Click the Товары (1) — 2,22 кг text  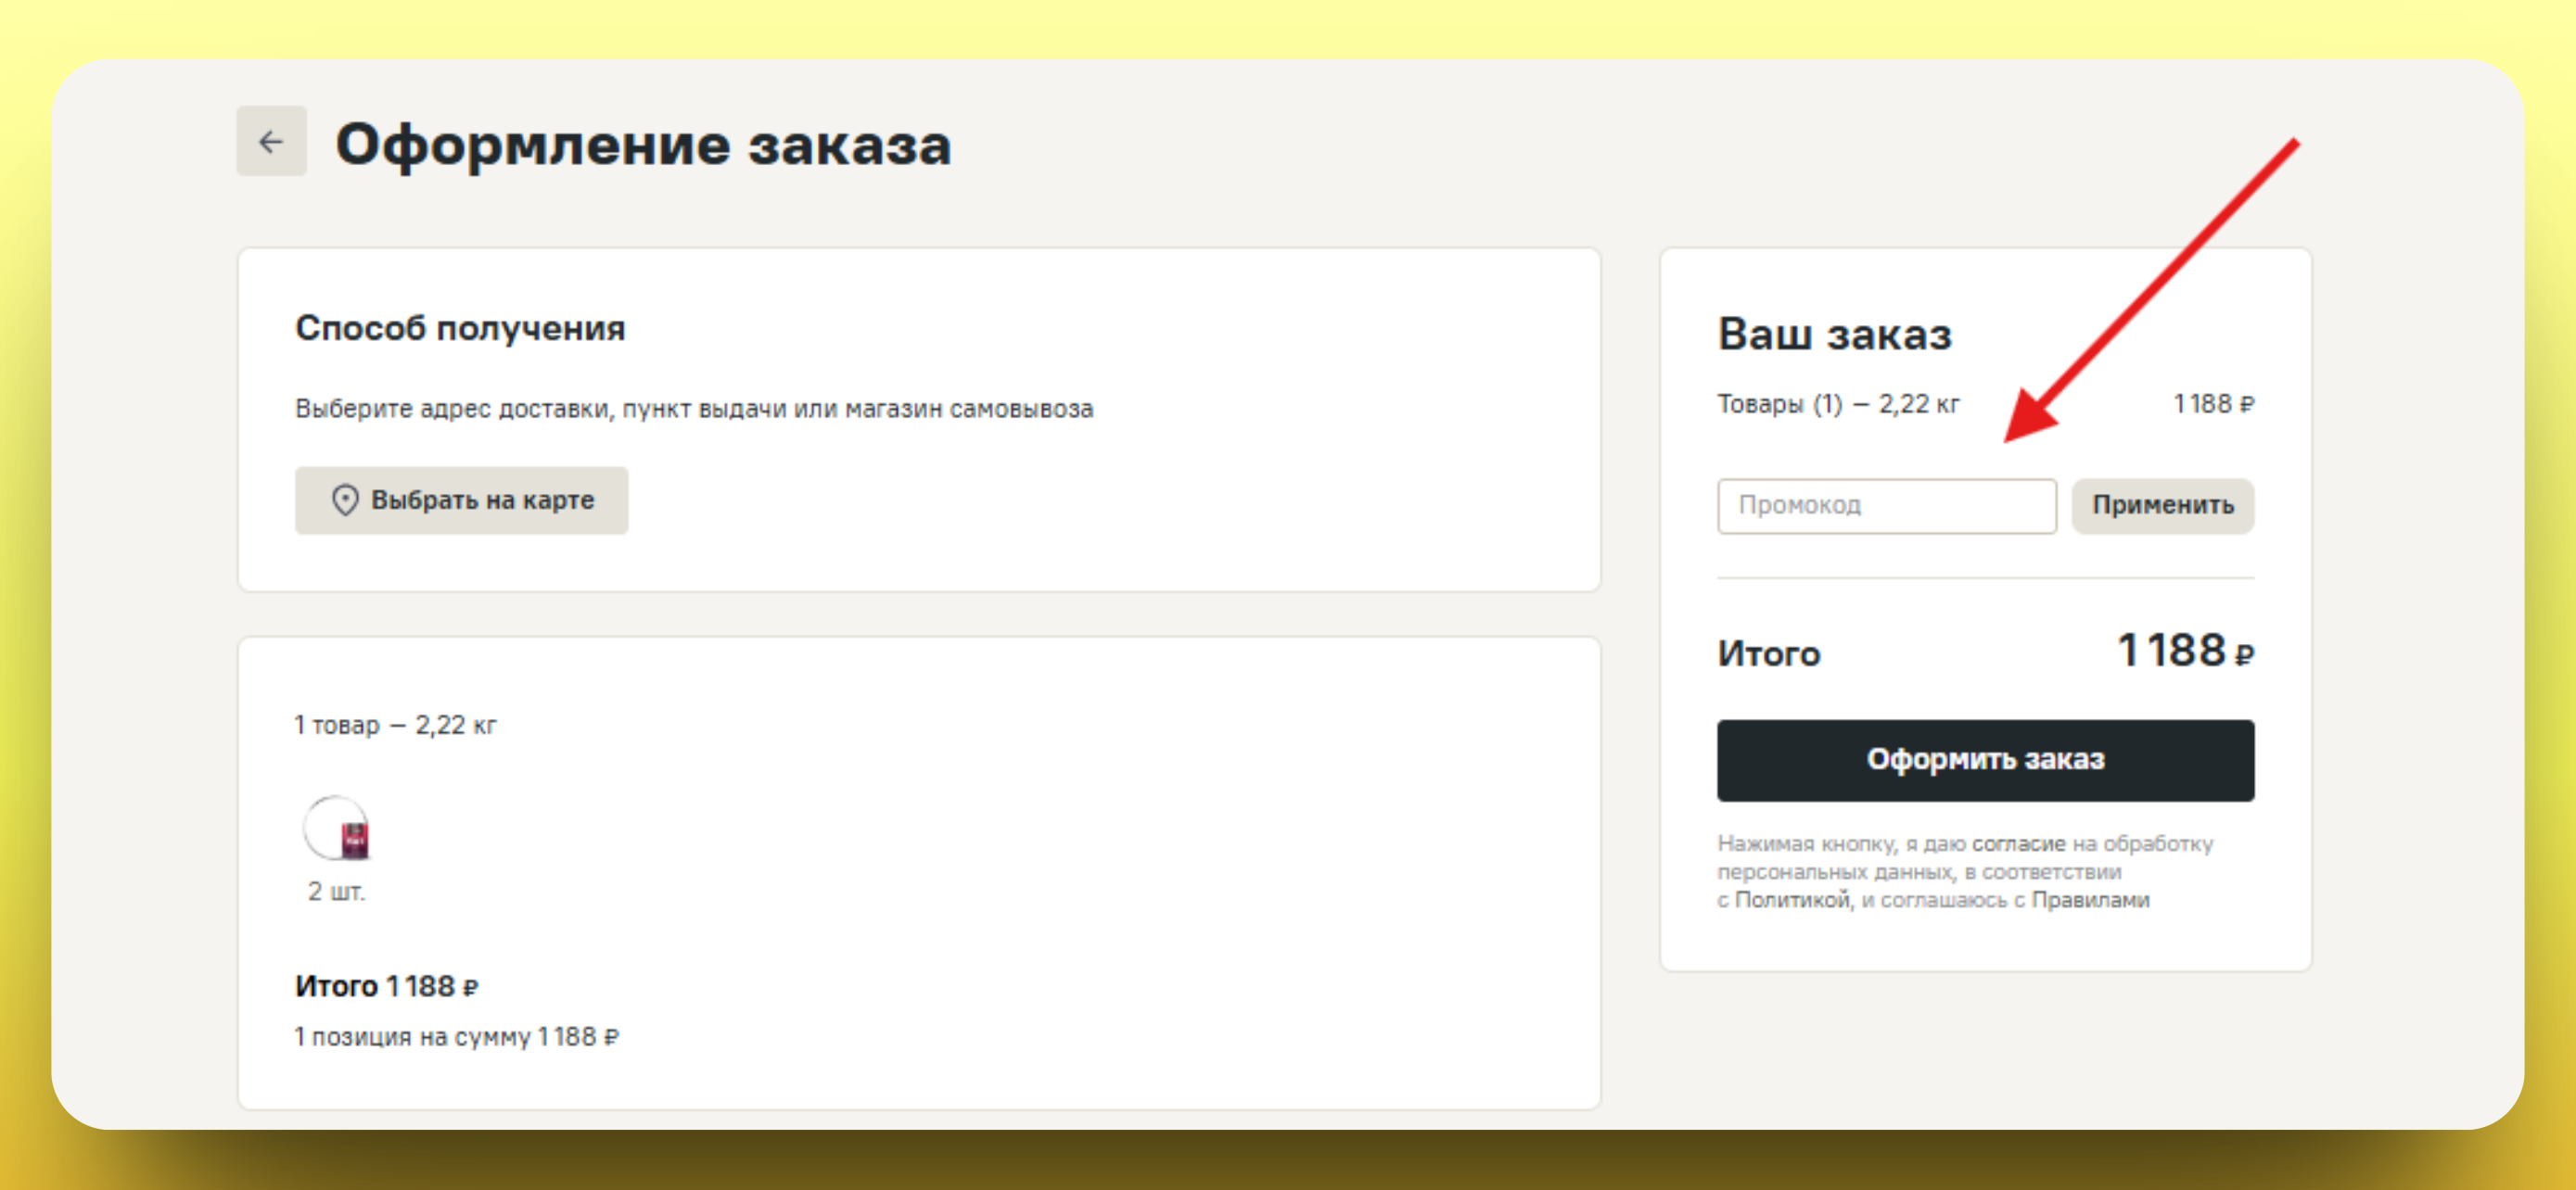pyautogui.click(x=1838, y=404)
